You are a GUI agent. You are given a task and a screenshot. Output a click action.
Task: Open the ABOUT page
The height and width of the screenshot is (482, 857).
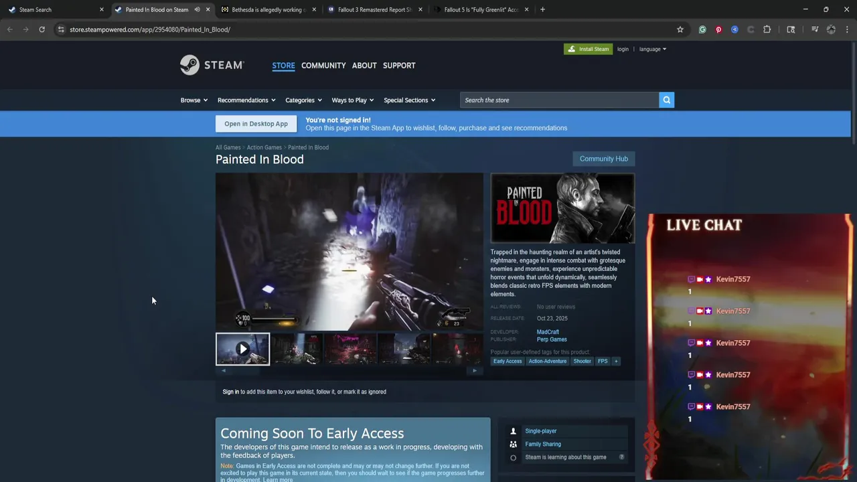coord(364,66)
